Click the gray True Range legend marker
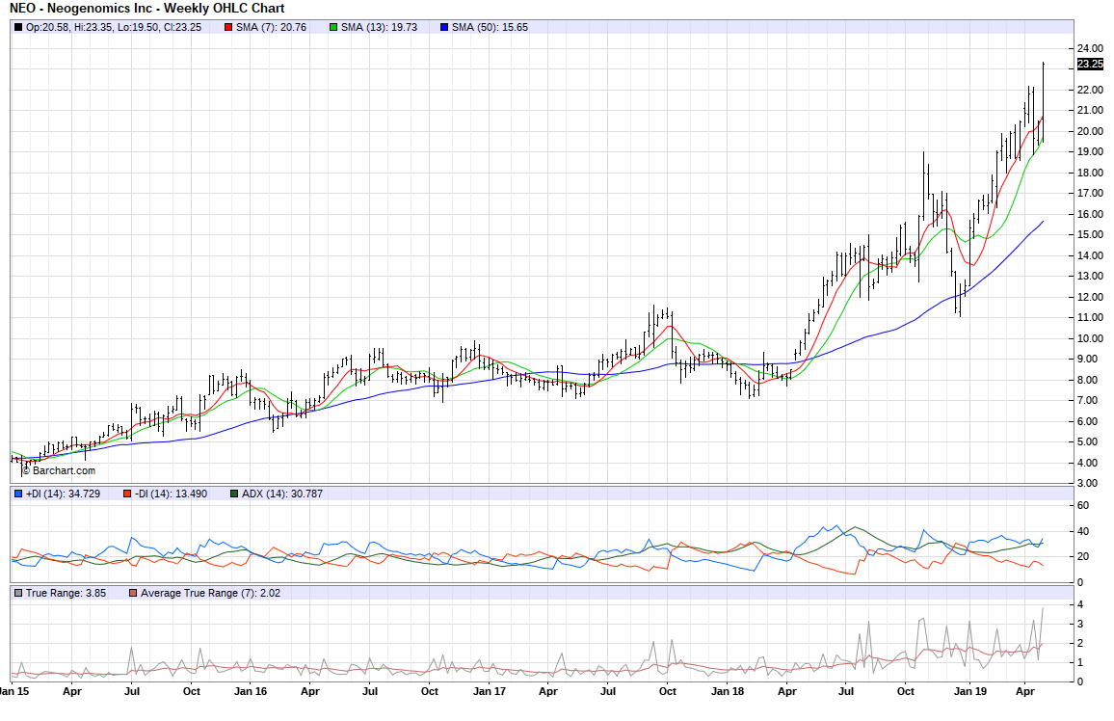This screenshot has height=721, width=1114. (17, 593)
